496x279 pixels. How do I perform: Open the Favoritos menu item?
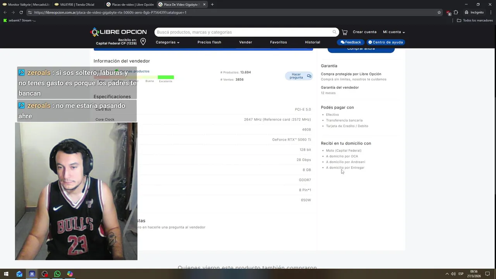[x=279, y=42]
